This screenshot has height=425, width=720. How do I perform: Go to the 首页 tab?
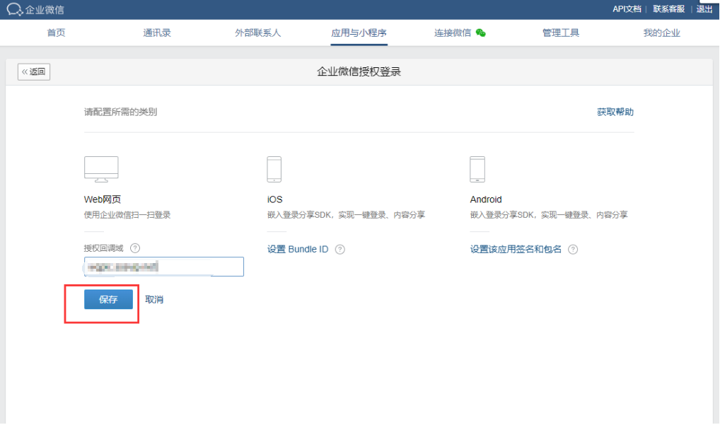tap(56, 33)
